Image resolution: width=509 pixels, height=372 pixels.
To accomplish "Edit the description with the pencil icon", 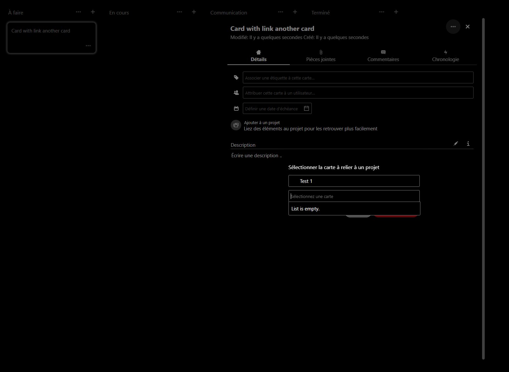I will [456, 143].
